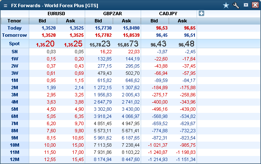This screenshot has width=261, height=164.
Task: Select the Tomorrow tenor row label
Action: pyautogui.click(x=14, y=35)
